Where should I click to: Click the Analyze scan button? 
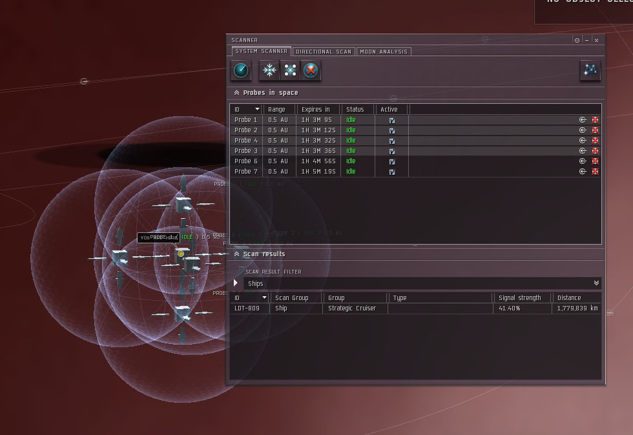241,70
